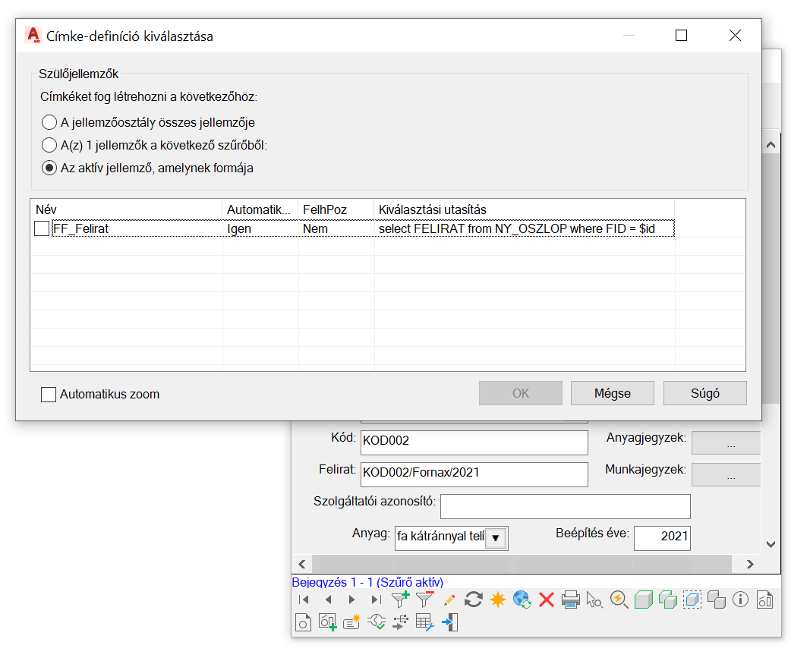Click the single green cube icon
Image resolution: width=810 pixels, height=661 pixels.
[643, 600]
